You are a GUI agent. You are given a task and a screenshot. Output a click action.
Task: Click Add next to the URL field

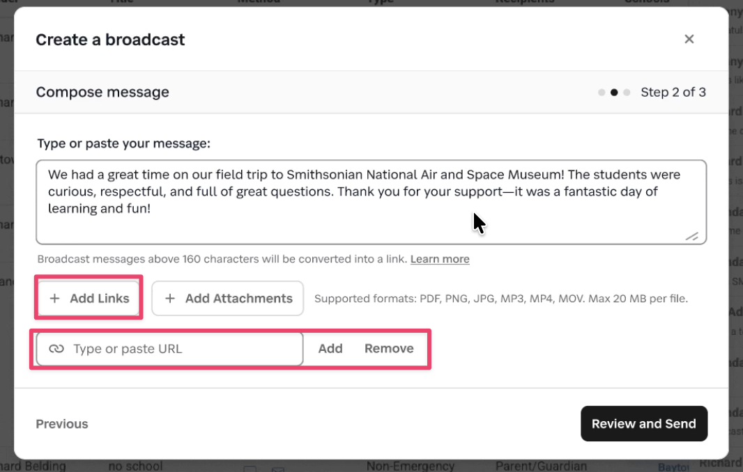[x=330, y=349]
